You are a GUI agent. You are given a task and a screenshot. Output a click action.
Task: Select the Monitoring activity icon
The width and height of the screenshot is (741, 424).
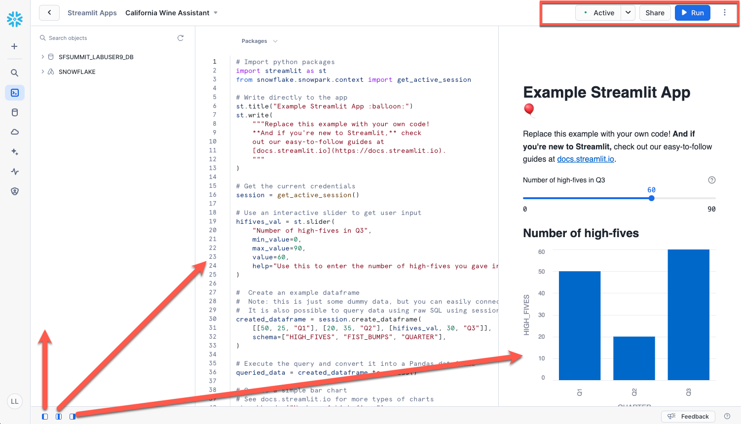(14, 171)
